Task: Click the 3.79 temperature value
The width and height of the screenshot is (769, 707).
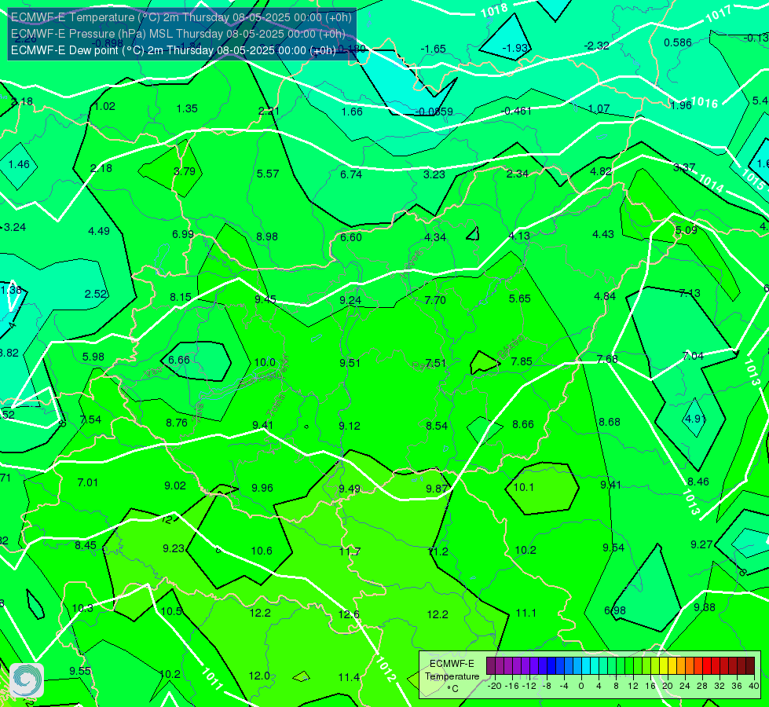Action: pyautogui.click(x=185, y=171)
